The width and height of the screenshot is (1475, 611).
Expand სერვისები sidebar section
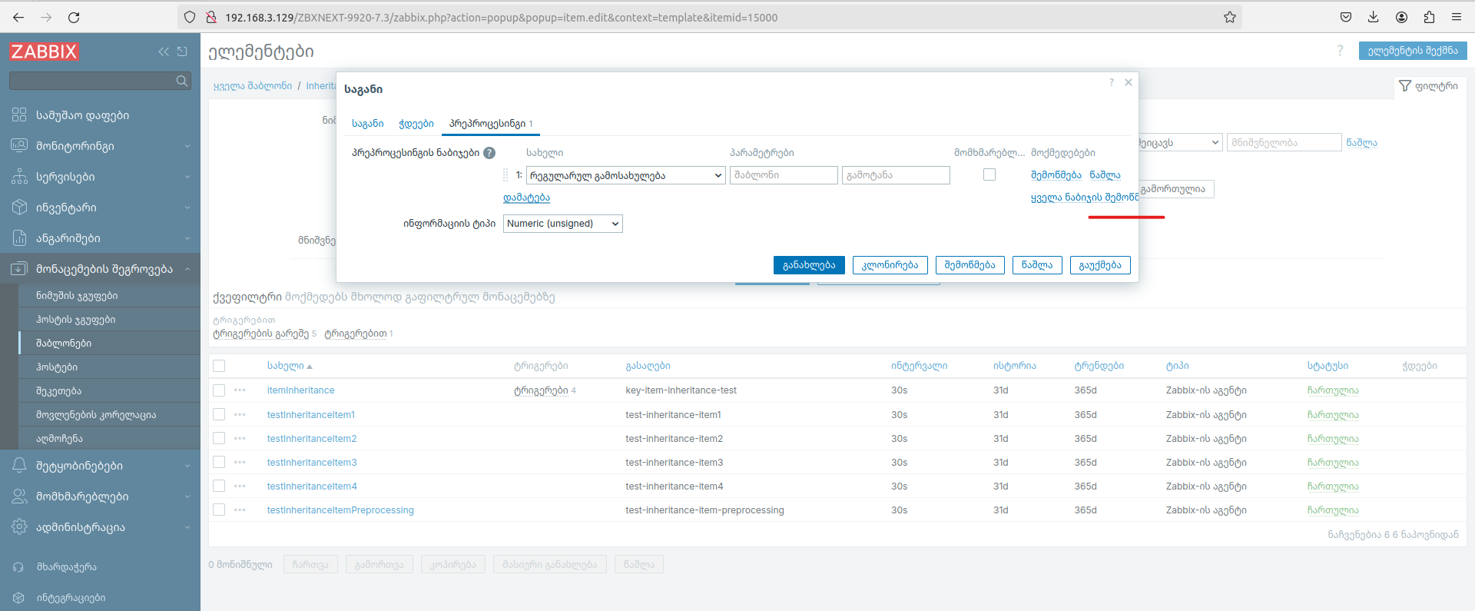click(x=187, y=177)
